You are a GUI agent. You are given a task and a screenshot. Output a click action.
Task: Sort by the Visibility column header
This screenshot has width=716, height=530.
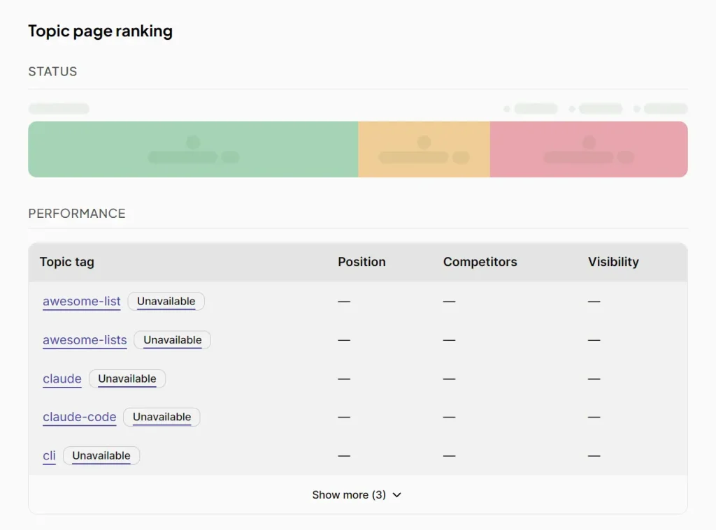pos(613,262)
